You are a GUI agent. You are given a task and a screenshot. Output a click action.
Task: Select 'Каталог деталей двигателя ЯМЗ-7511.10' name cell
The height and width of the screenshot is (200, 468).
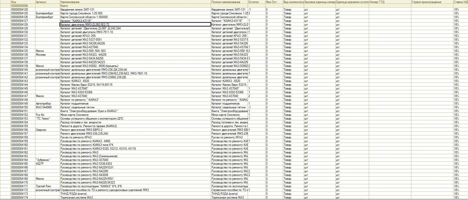click(x=135, y=32)
